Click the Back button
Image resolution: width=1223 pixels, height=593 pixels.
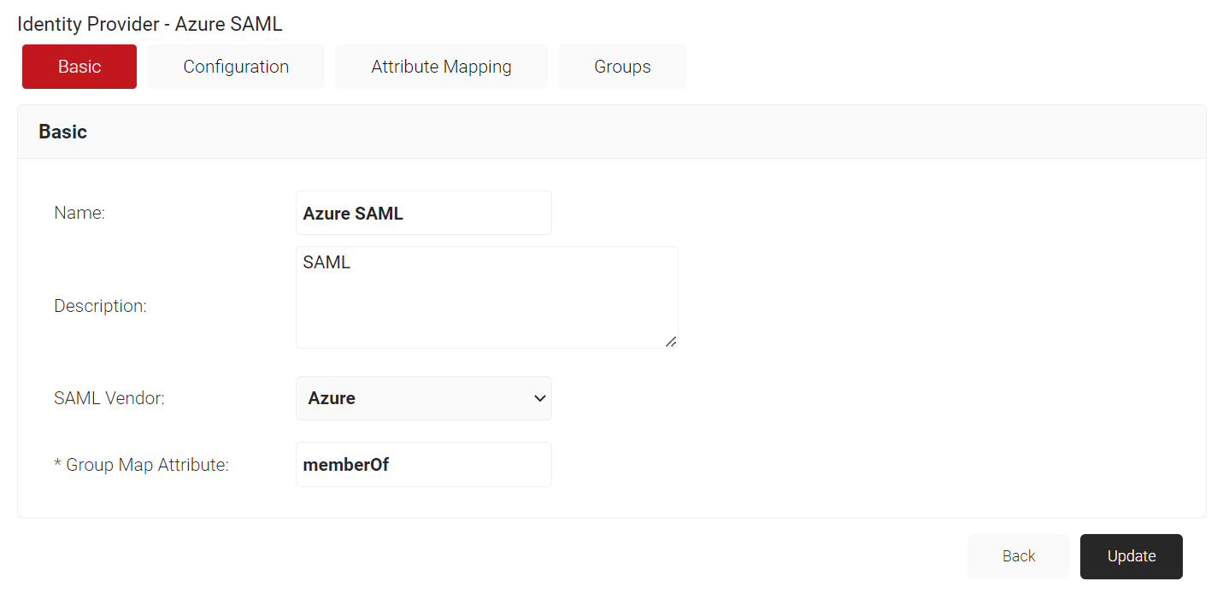point(1019,556)
